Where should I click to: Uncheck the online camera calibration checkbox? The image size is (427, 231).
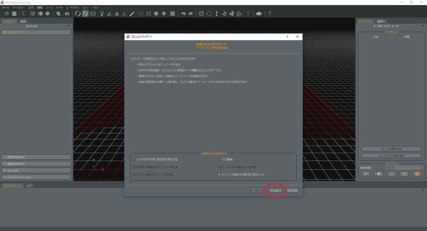219,174
